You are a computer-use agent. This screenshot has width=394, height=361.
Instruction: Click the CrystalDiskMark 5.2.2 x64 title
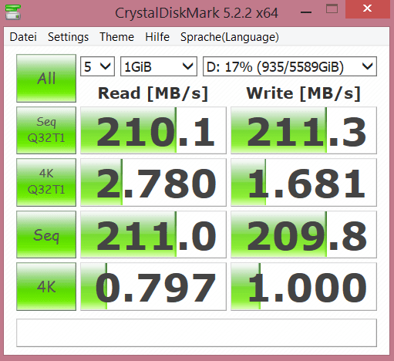point(197,13)
